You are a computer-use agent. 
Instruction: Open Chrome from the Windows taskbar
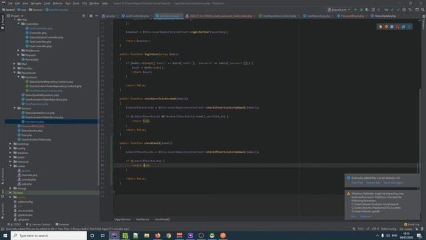tap(168, 235)
